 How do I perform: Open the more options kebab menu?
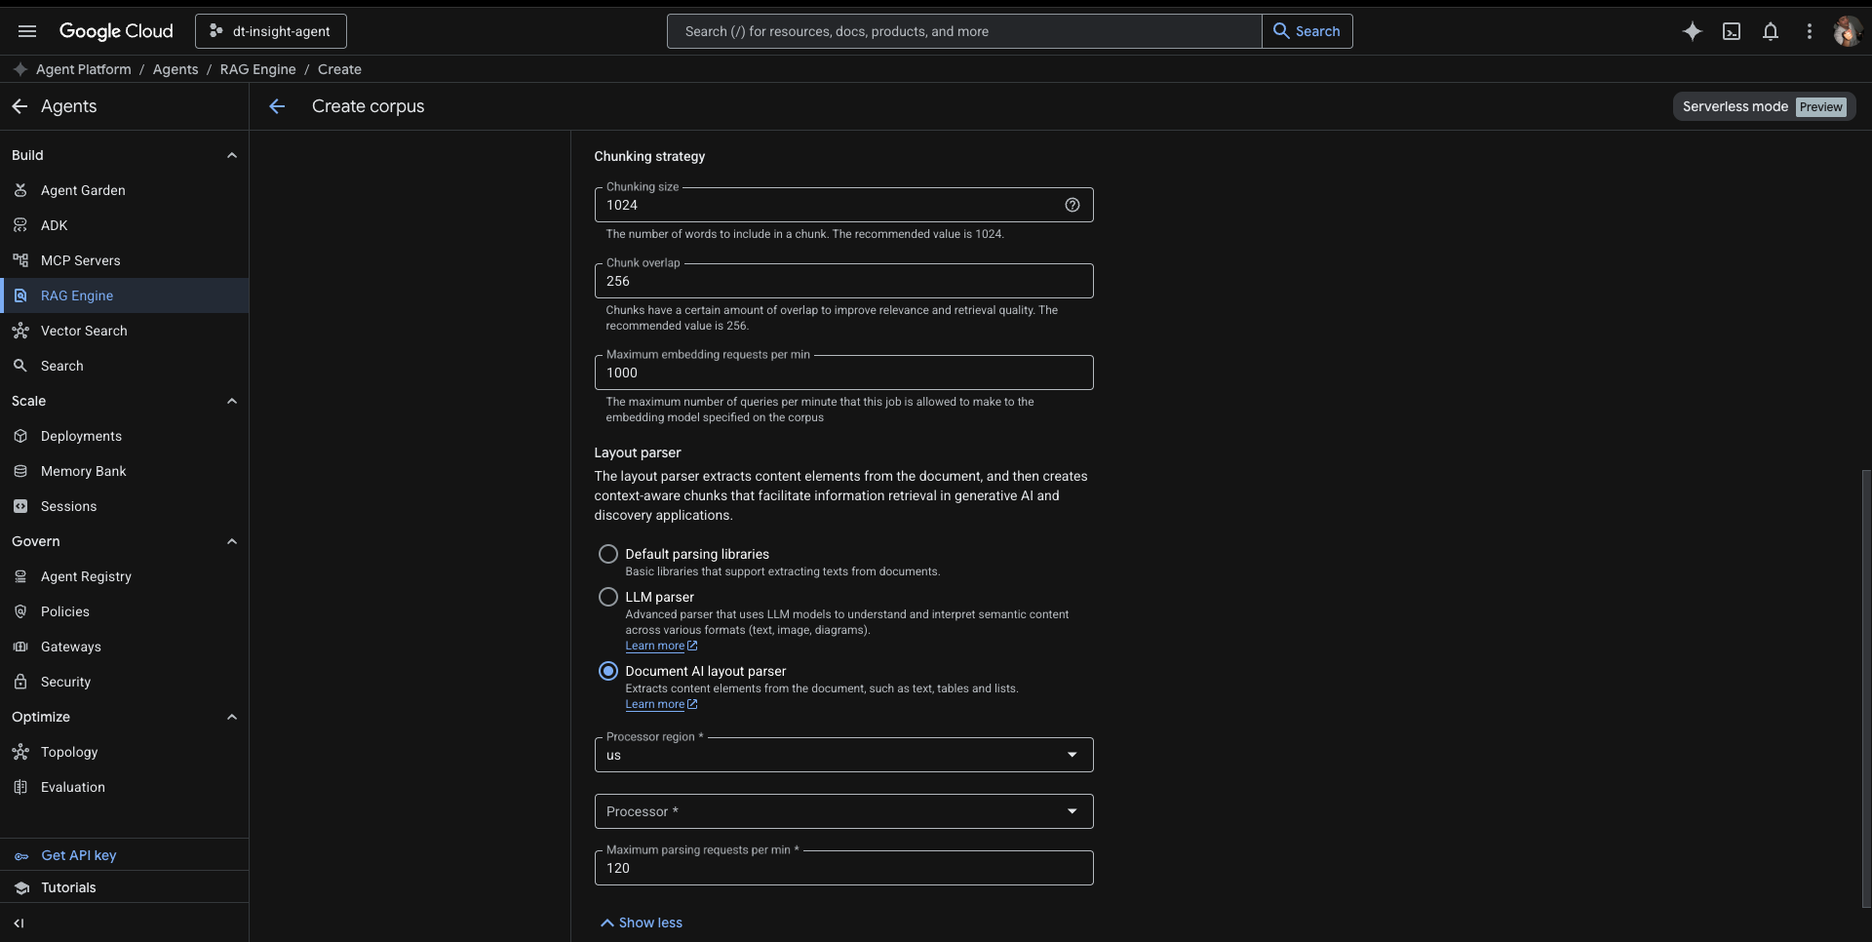(1810, 31)
